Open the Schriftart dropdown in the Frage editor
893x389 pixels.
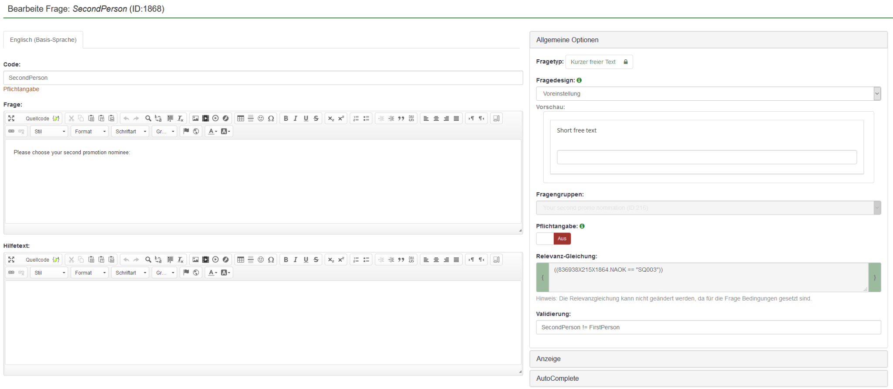[x=130, y=131]
